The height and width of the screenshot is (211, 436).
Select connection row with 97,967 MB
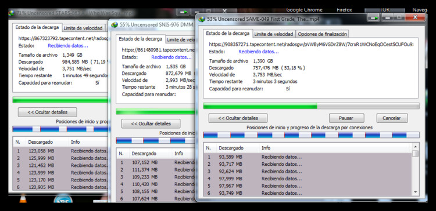[308, 185]
